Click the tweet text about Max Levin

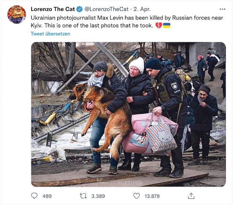[127, 22]
